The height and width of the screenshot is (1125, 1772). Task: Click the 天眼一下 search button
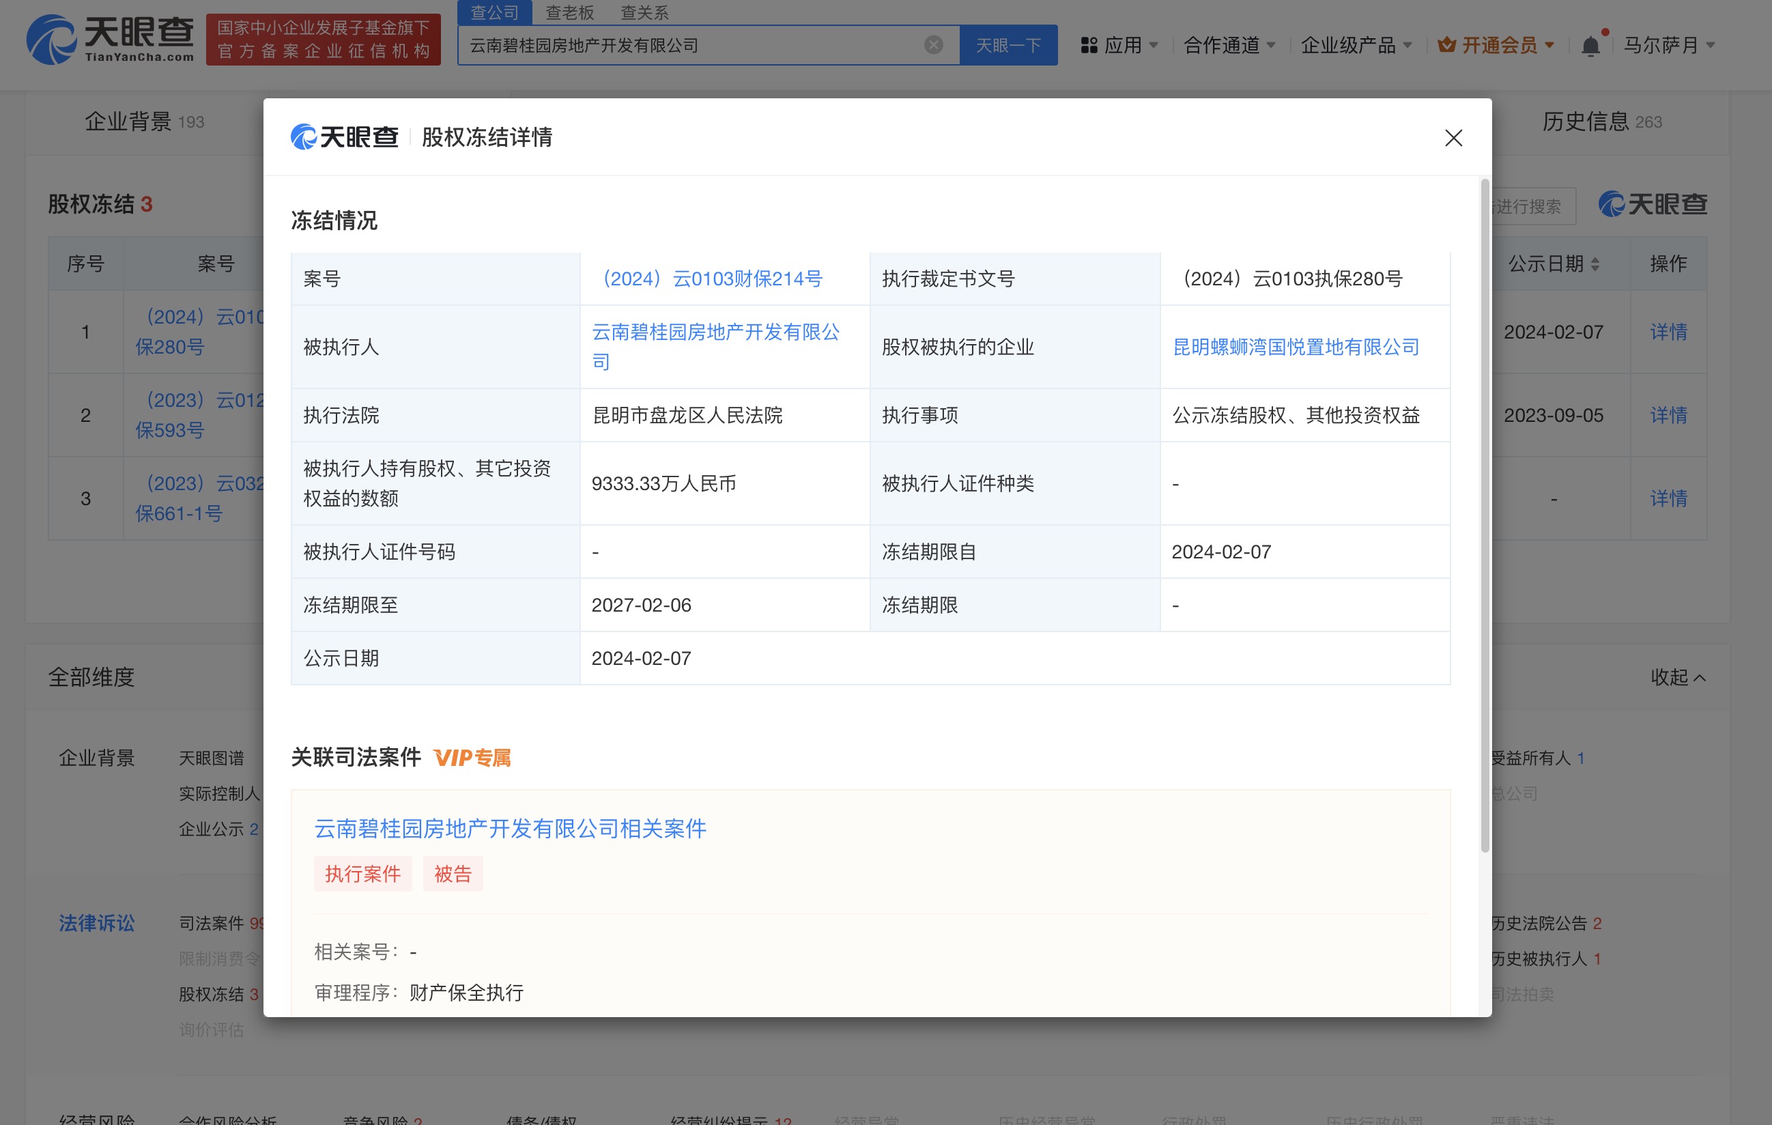point(1008,45)
